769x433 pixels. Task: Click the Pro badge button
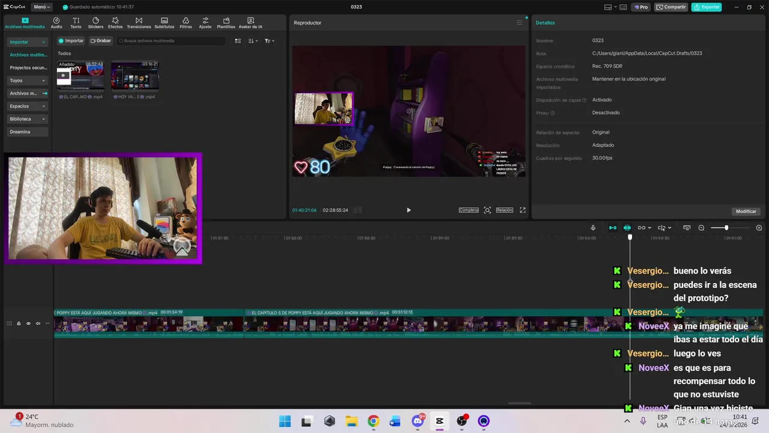pyautogui.click(x=640, y=7)
